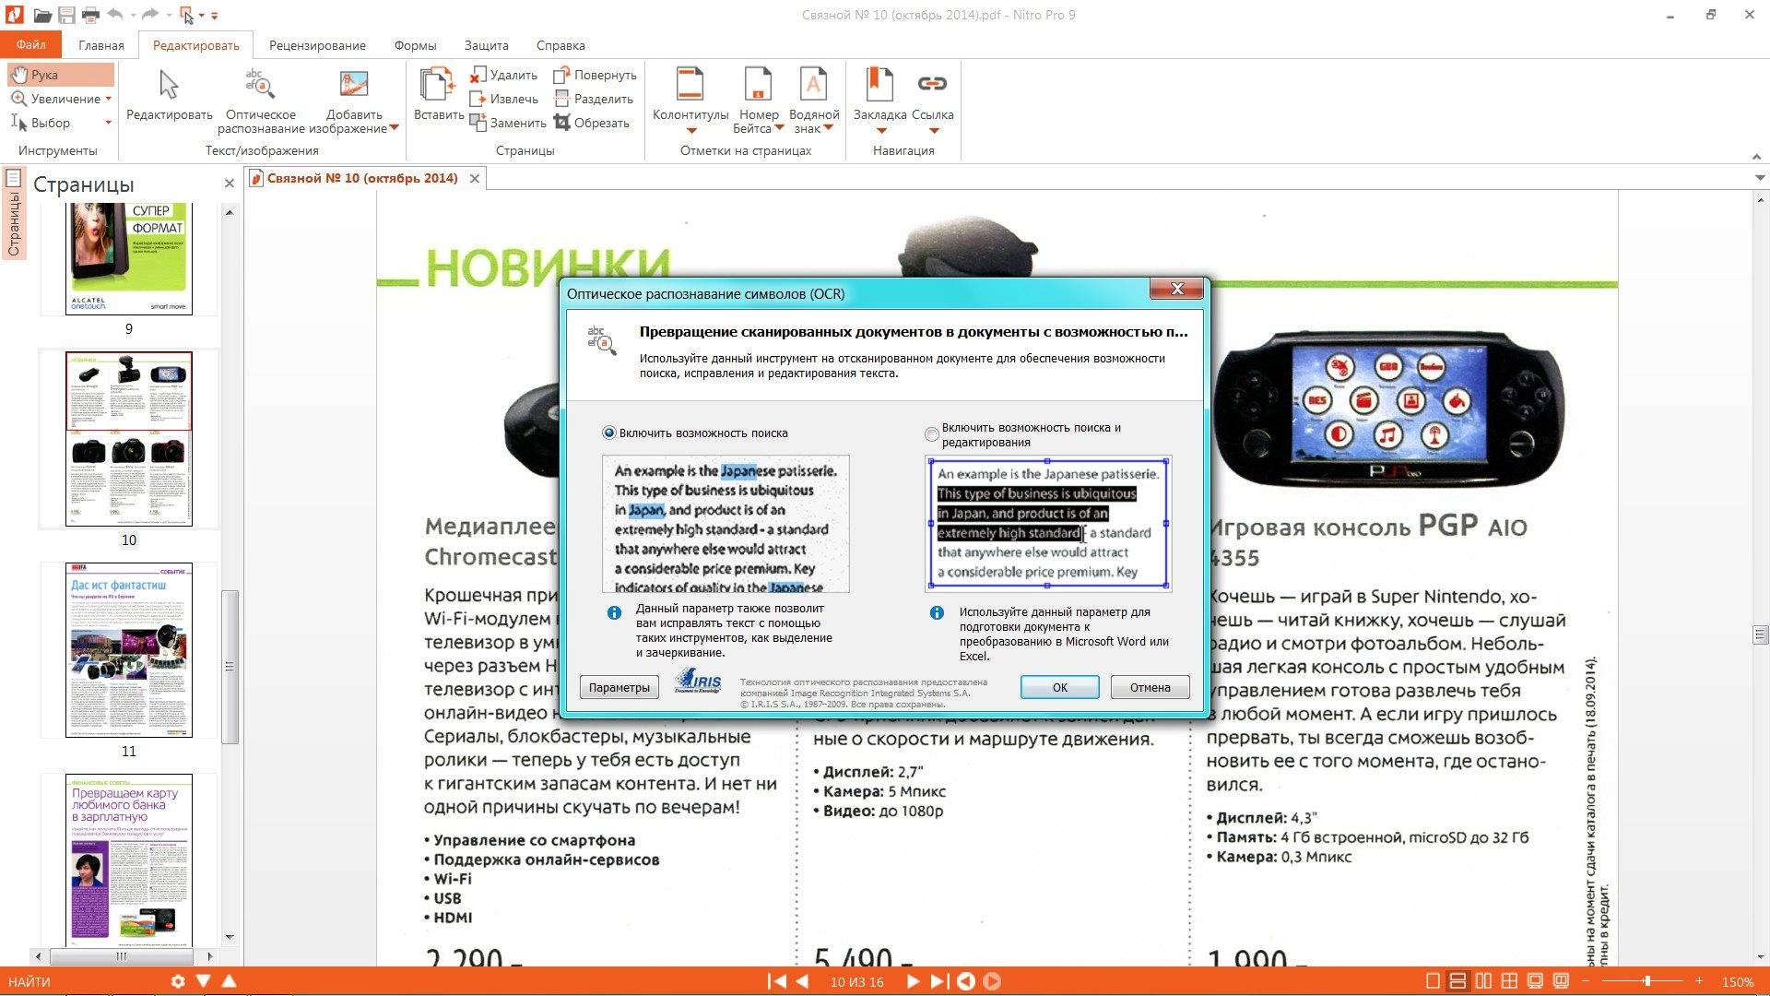Click Разделить document tool
Viewport: 1770px width, 996px height.
593,99
